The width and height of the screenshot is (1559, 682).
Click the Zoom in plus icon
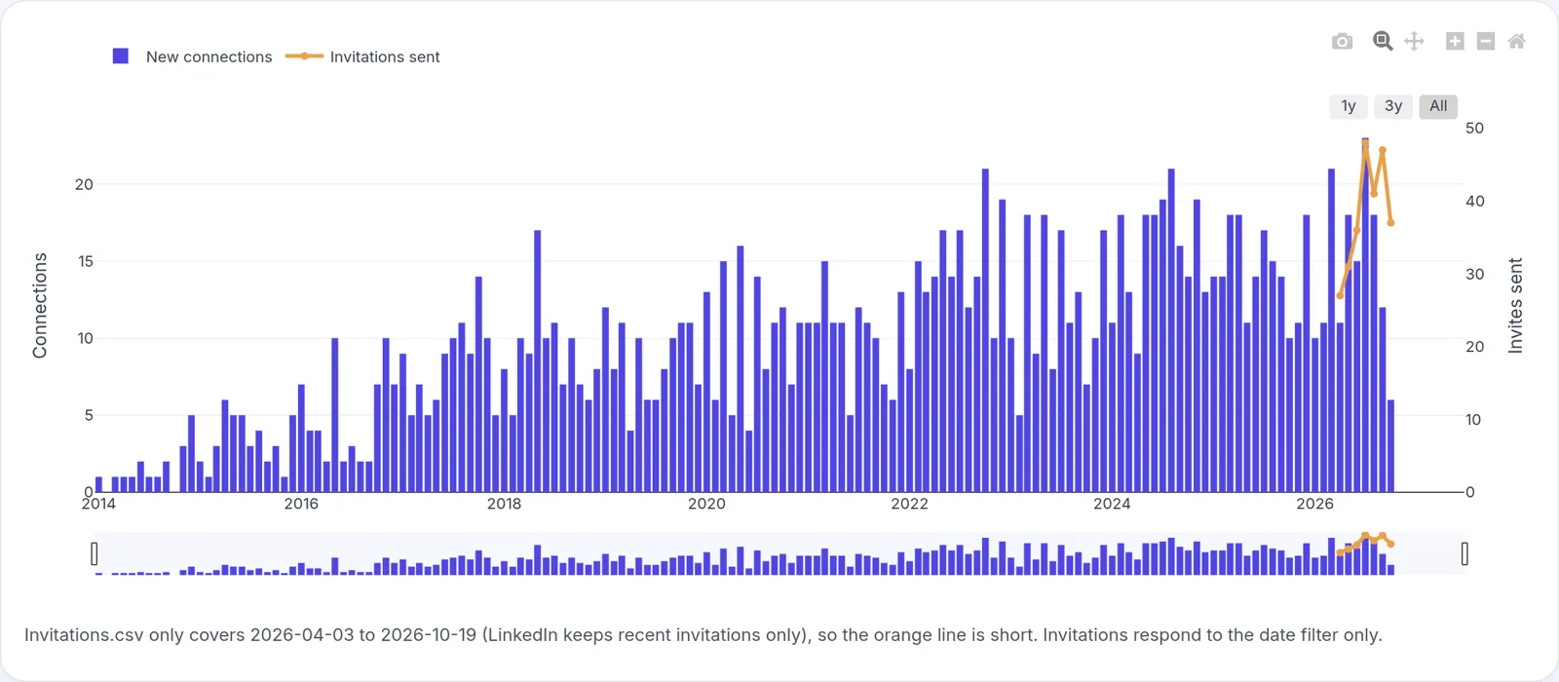point(1455,41)
